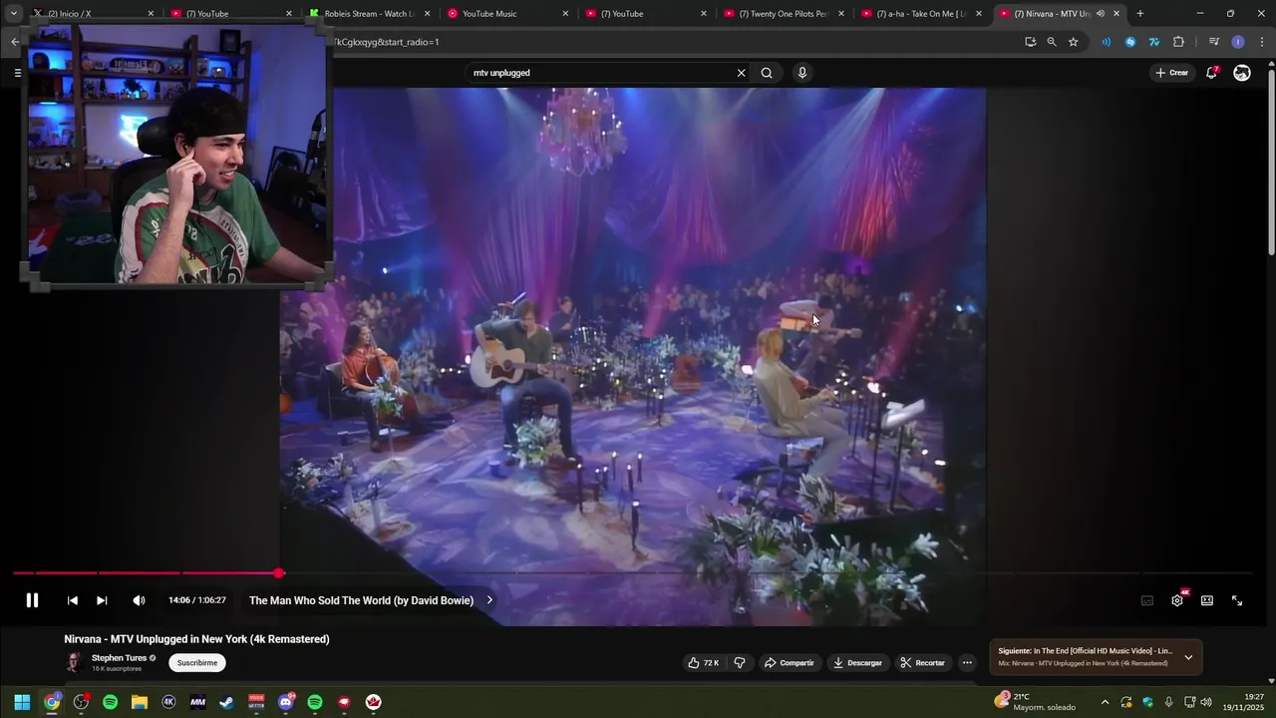The image size is (1276, 718).
Task: Open the three-dot more actions menu
Action: click(967, 663)
